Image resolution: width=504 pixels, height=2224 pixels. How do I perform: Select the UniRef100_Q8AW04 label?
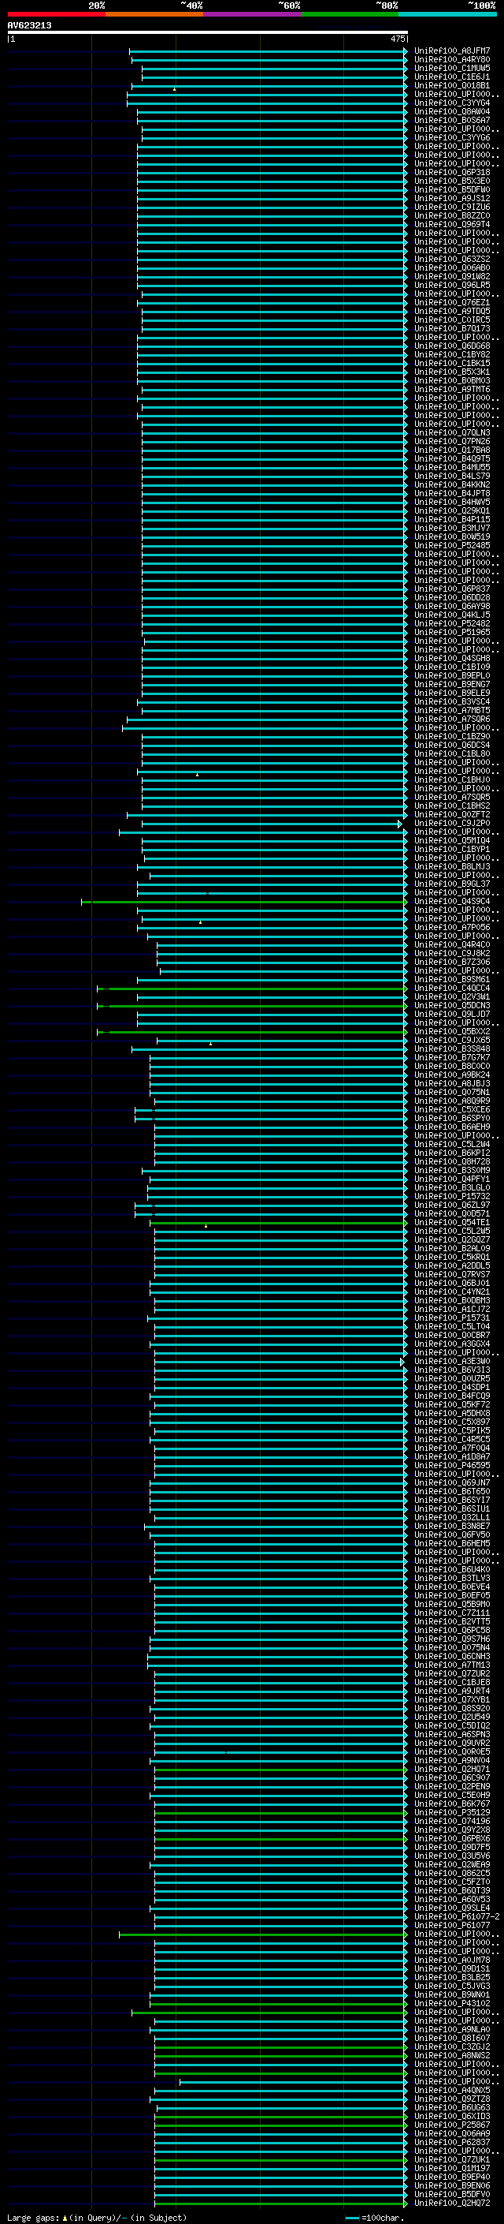[x=452, y=111]
